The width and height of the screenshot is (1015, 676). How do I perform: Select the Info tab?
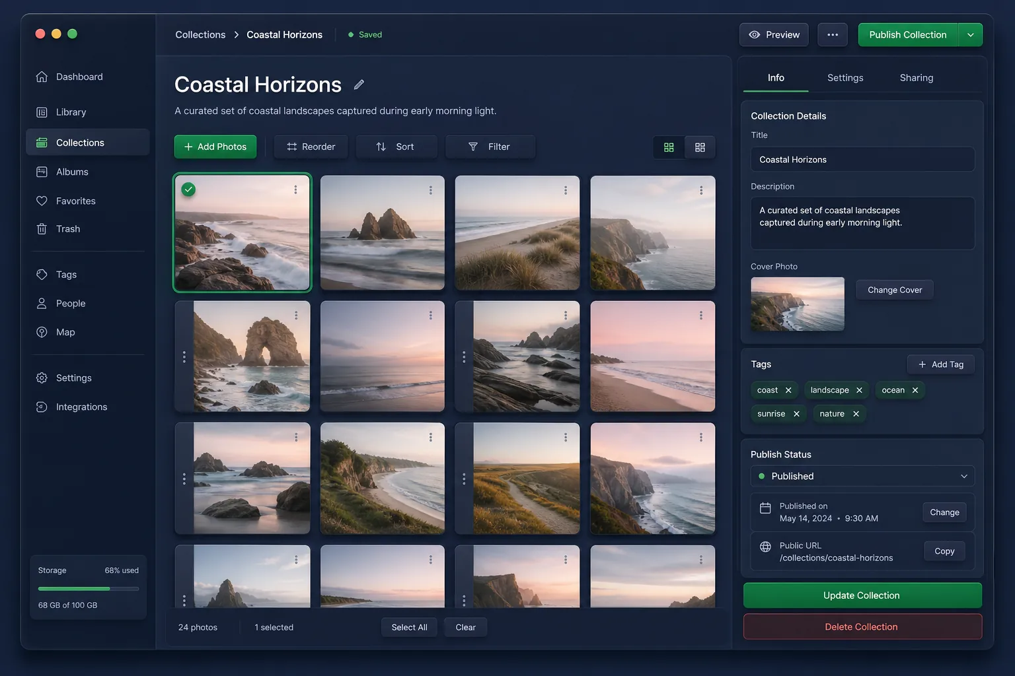[x=776, y=78]
